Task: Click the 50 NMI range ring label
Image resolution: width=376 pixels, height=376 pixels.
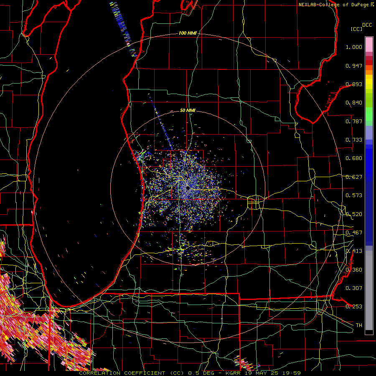Action: pos(188,110)
